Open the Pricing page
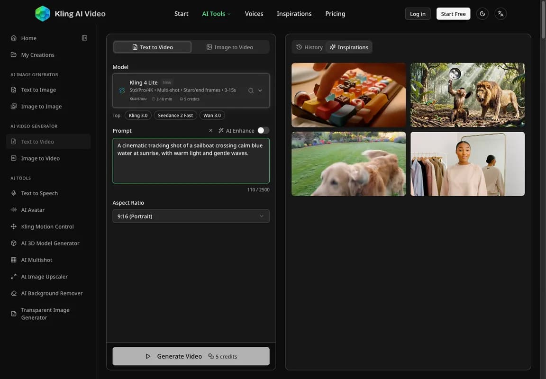The height and width of the screenshot is (379, 546). tap(336, 14)
